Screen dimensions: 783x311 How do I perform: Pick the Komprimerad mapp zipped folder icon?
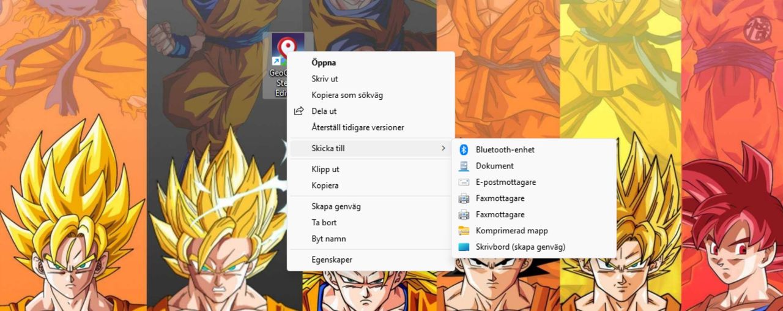[x=464, y=231]
